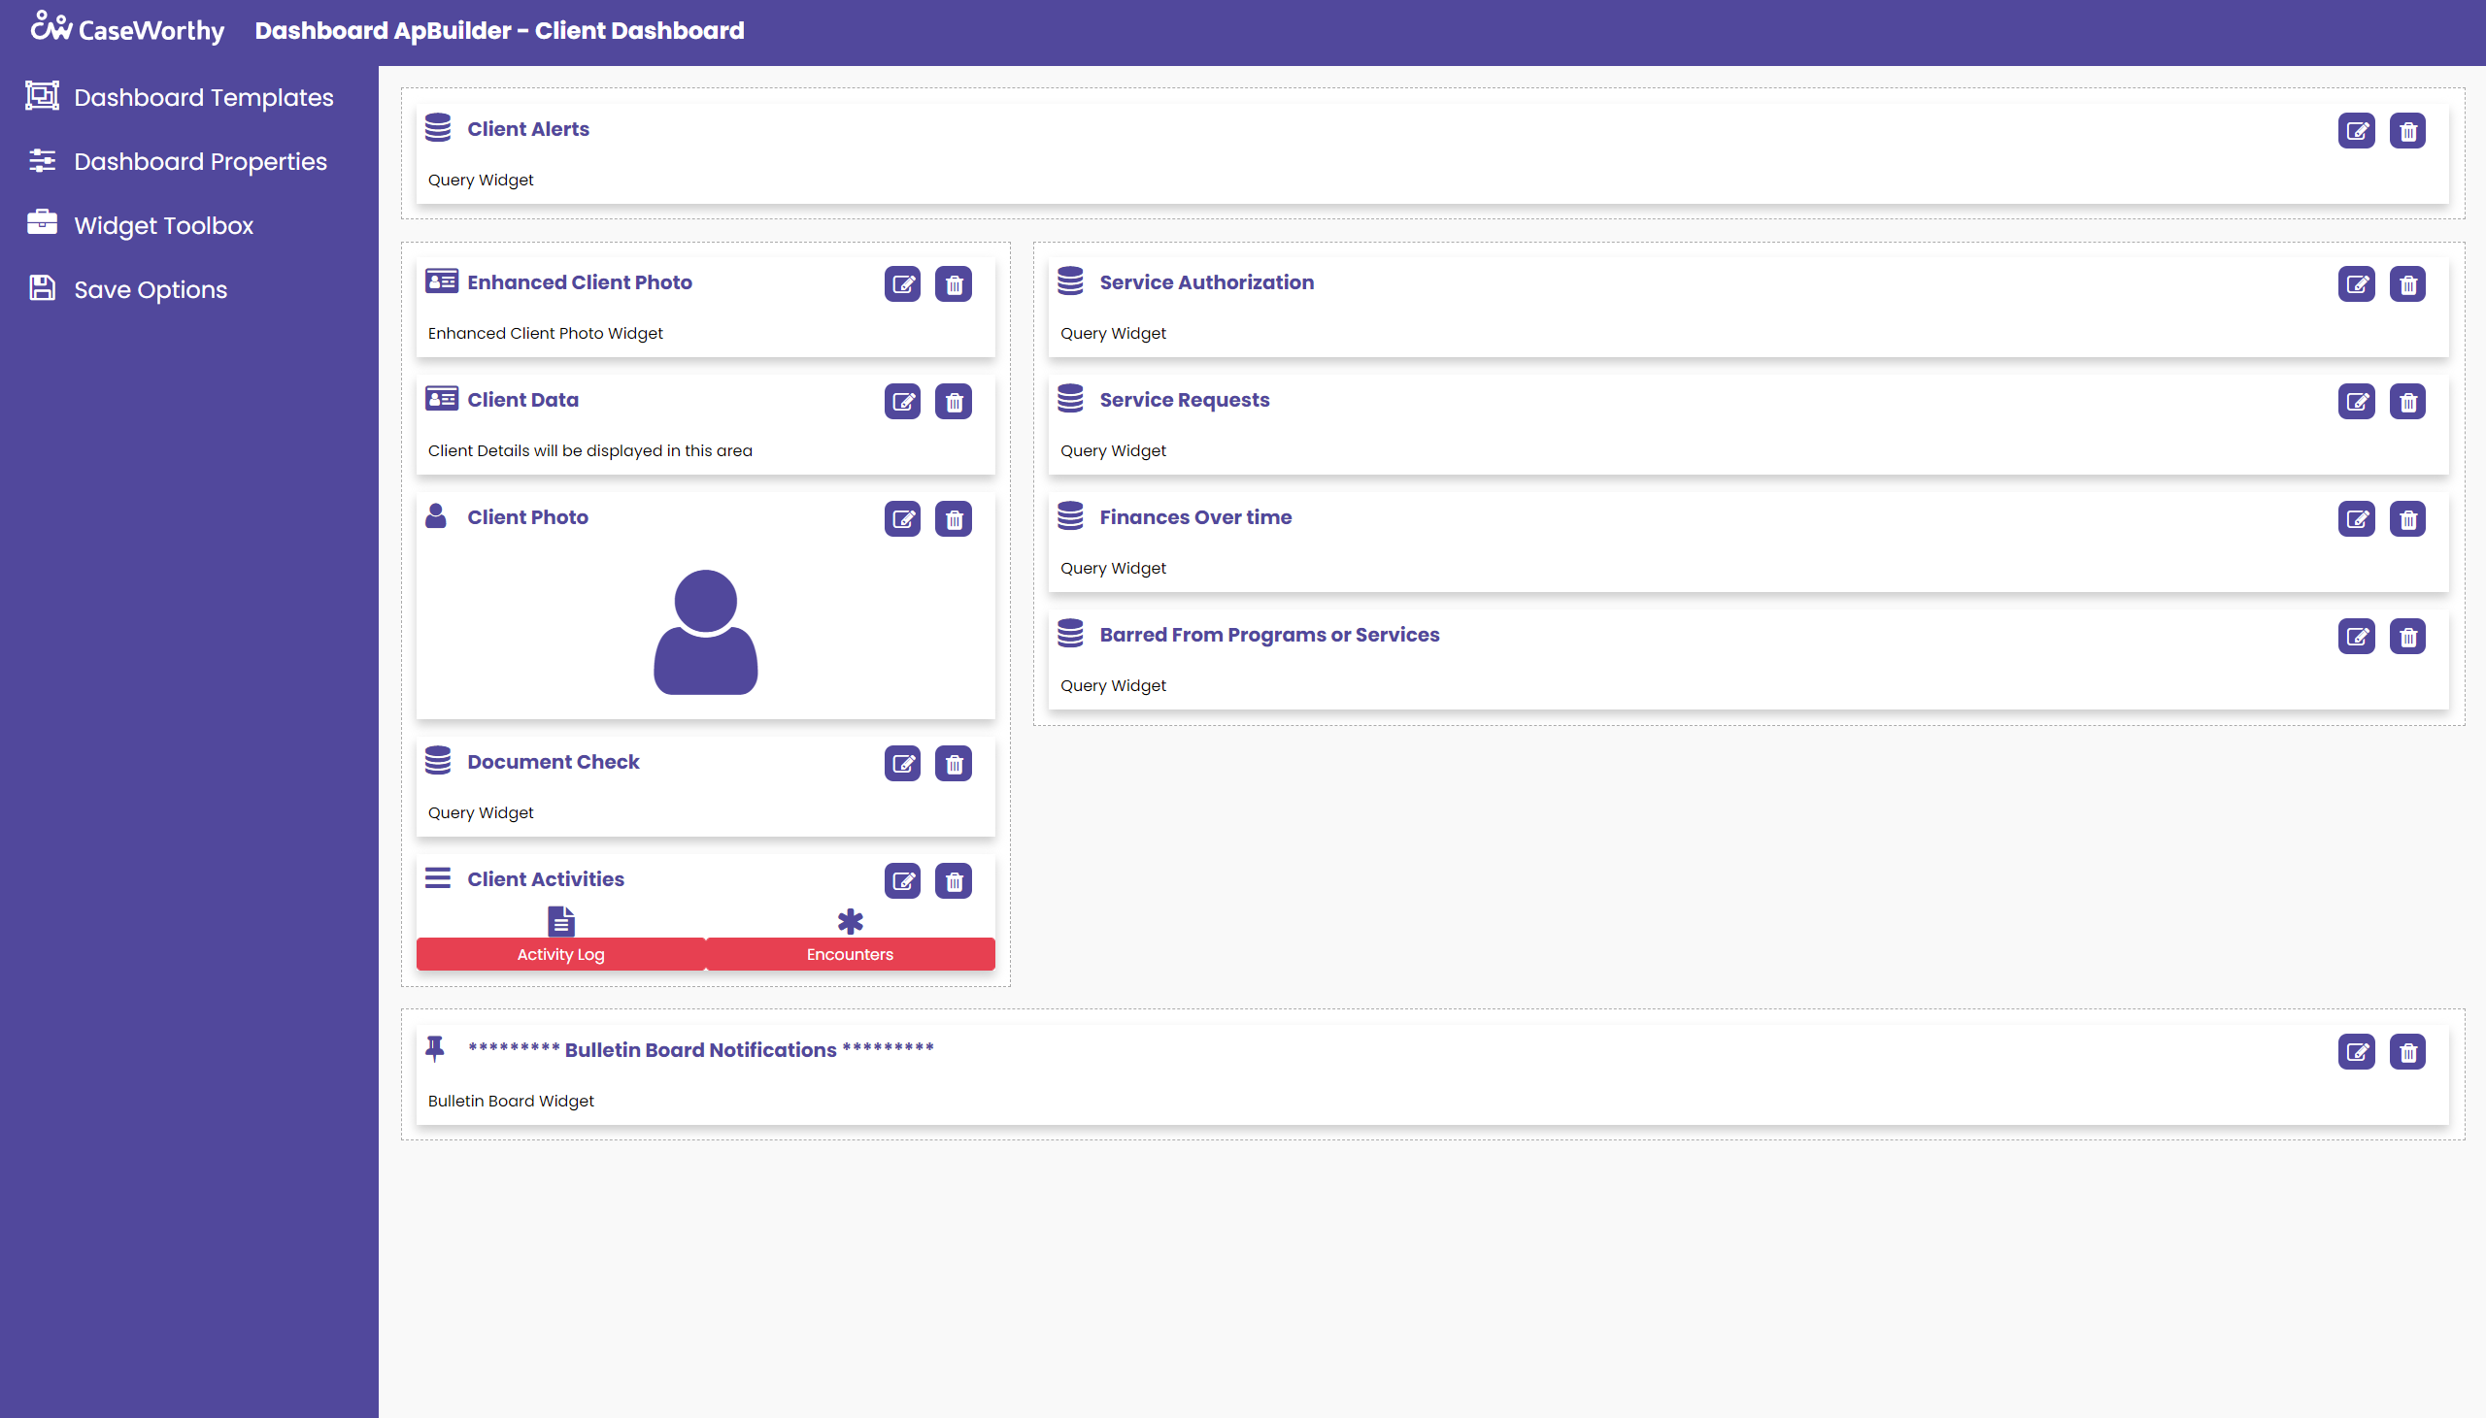This screenshot has width=2486, height=1418.
Task: Click the CaseWorthy logo
Action: 126,29
